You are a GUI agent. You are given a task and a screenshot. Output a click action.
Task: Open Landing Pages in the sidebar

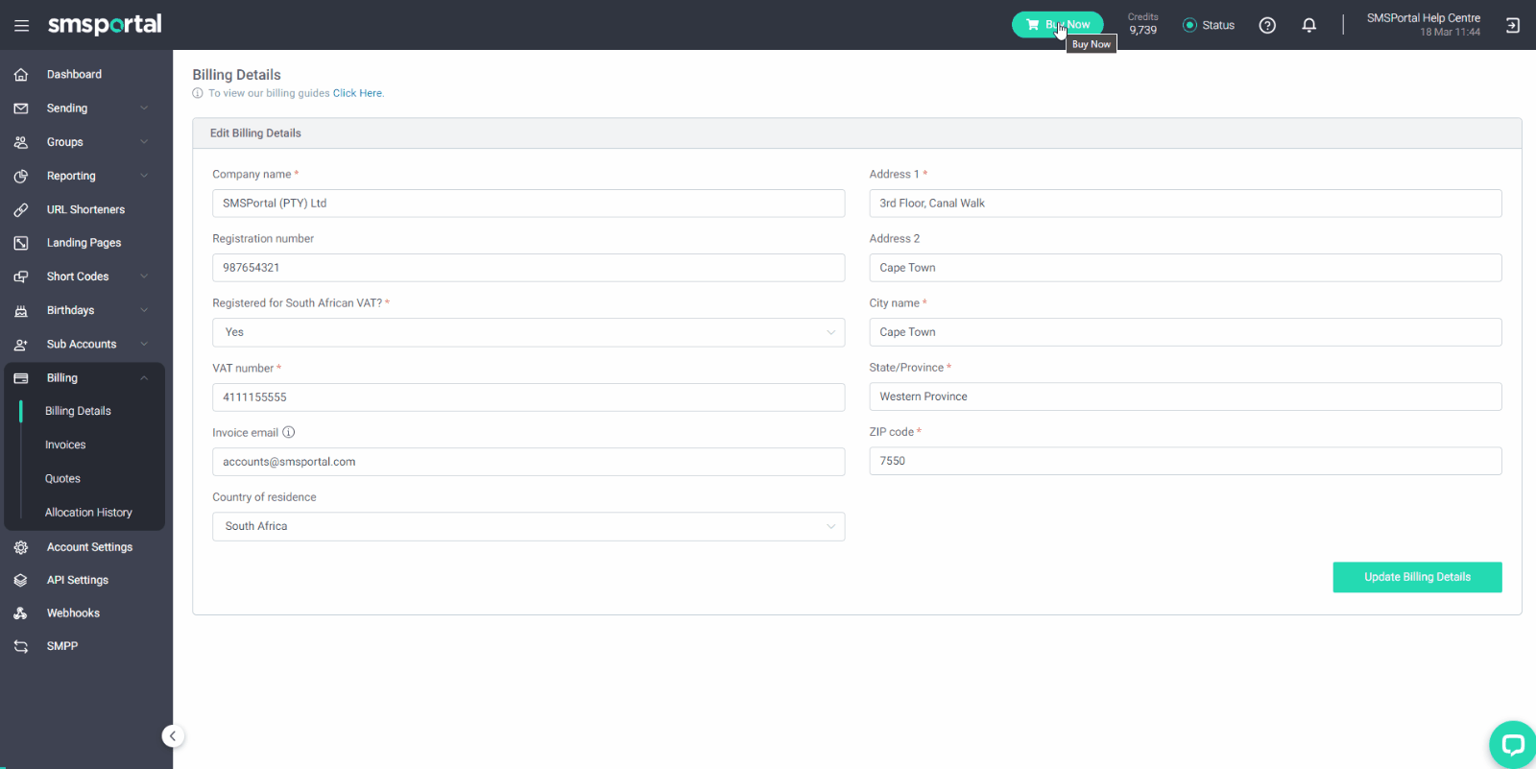point(84,243)
